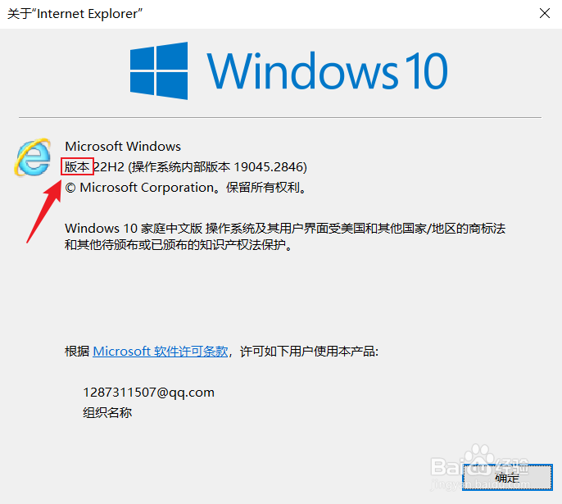Viewport: 562px width, 504px height.
Task: Select the 22H2 version number text
Action: [109, 167]
